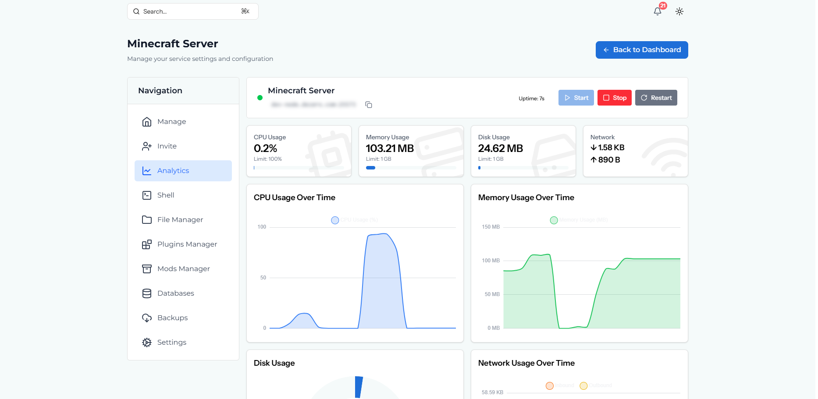Go to File Manager
Screen dimensions: 818x399
[183, 220]
